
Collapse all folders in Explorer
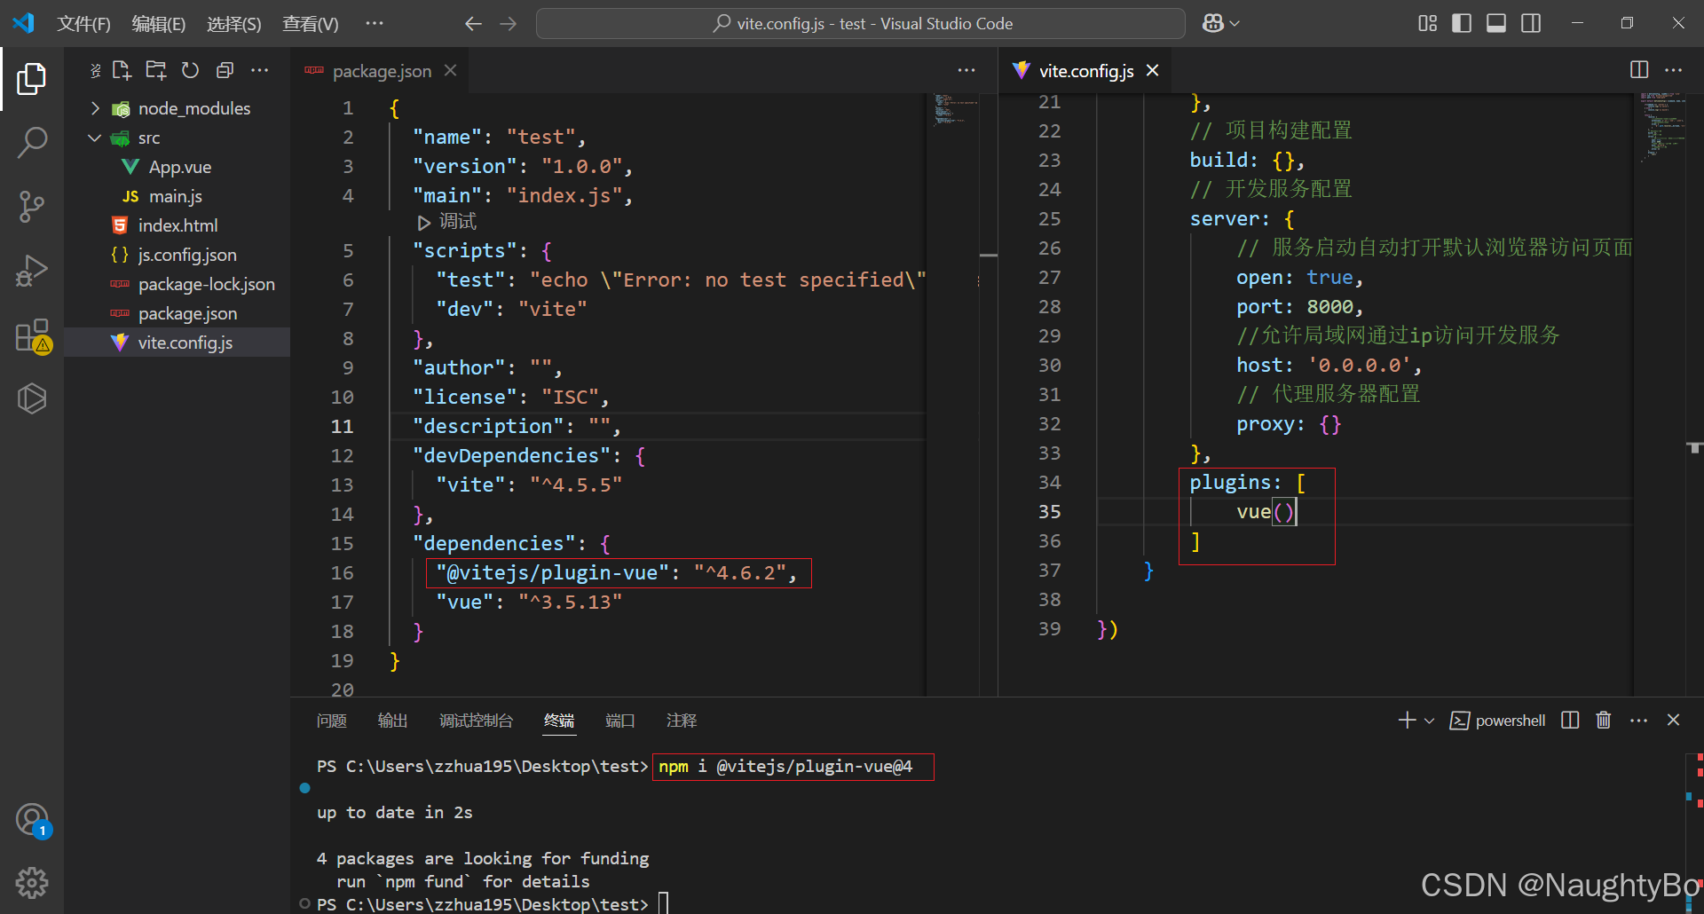(x=225, y=70)
